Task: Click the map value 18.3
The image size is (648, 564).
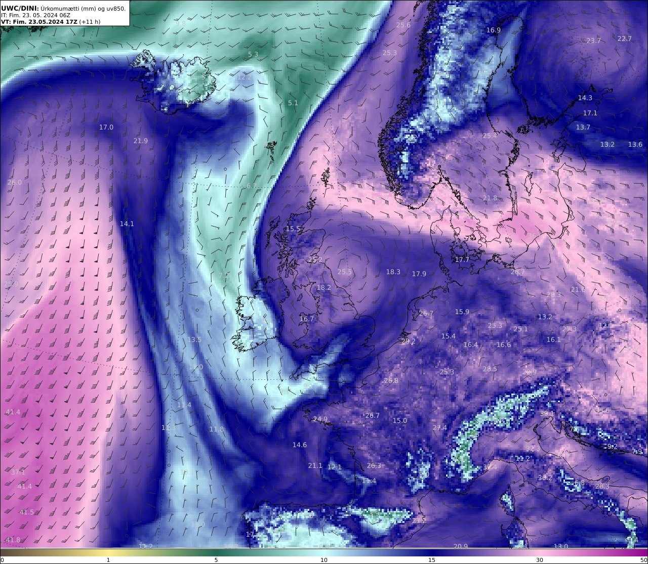Action: click(393, 272)
